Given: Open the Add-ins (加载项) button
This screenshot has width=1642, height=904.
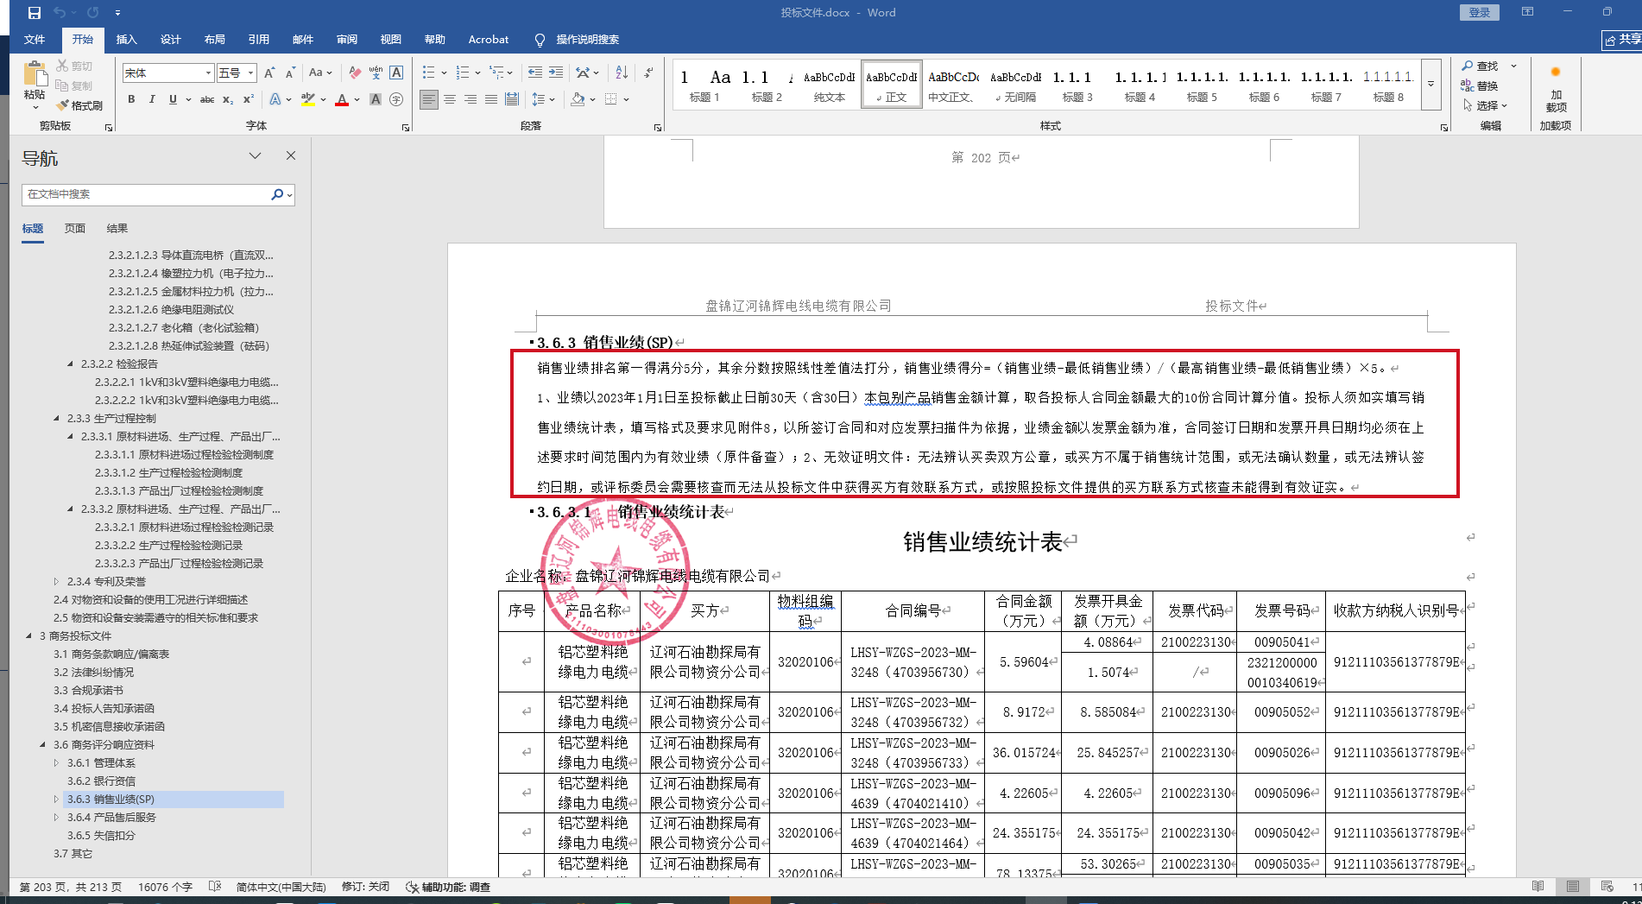Looking at the screenshot, I should tap(1556, 89).
